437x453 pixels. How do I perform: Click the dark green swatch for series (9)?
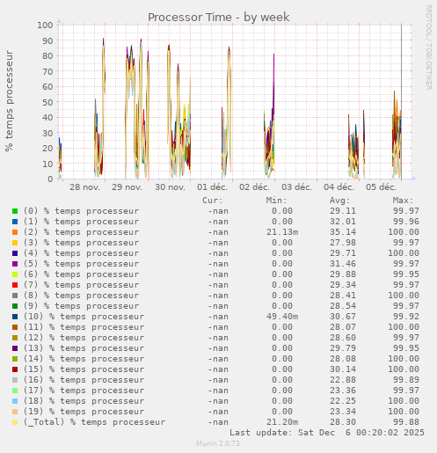point(15,306)
